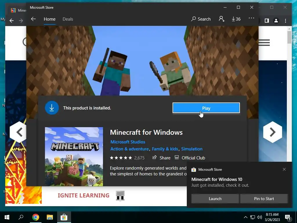
Task: Open the Windows Start menu
Action: (x=7, y=217)
